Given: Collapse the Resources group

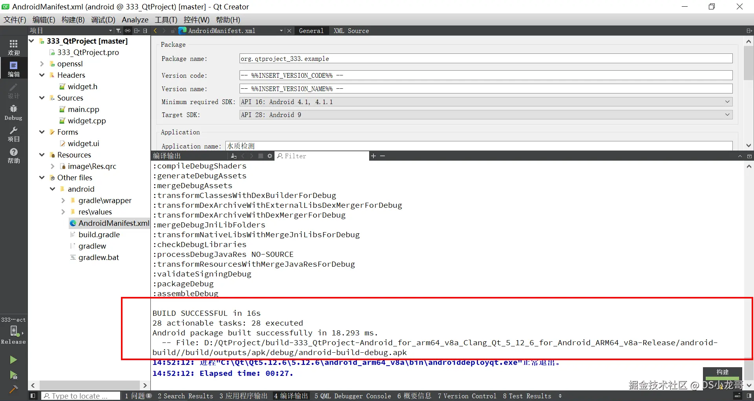Looking at the screenshot, I should pos(42,155).
